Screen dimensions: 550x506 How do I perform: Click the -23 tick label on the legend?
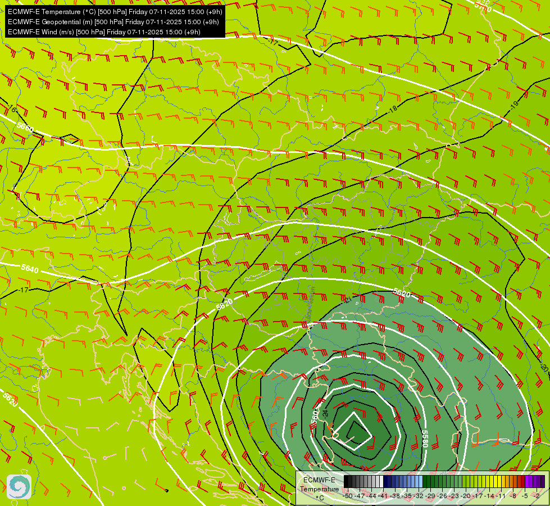[x=454, y=496]
